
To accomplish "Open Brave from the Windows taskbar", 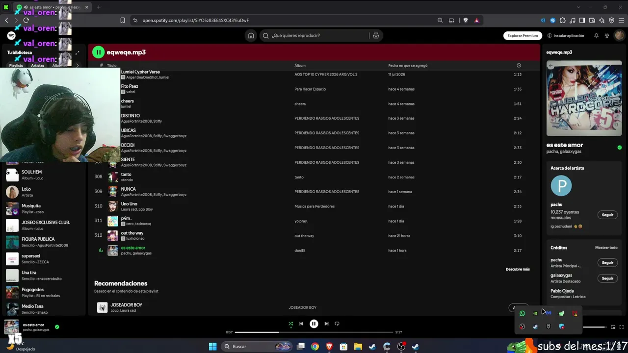I will pos(329,347).
